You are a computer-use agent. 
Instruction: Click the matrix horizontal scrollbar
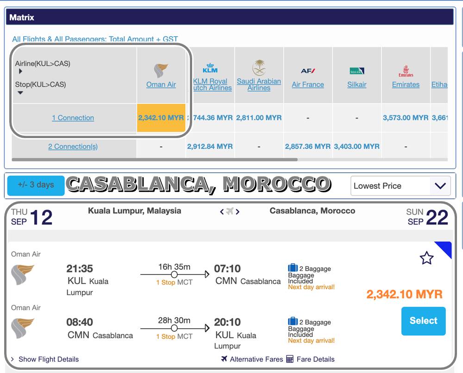click(155, 159)
